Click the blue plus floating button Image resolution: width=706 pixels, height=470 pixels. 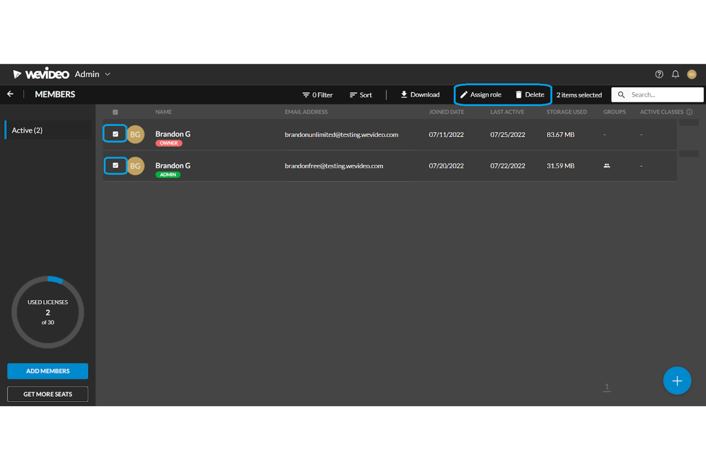[677, 381]
